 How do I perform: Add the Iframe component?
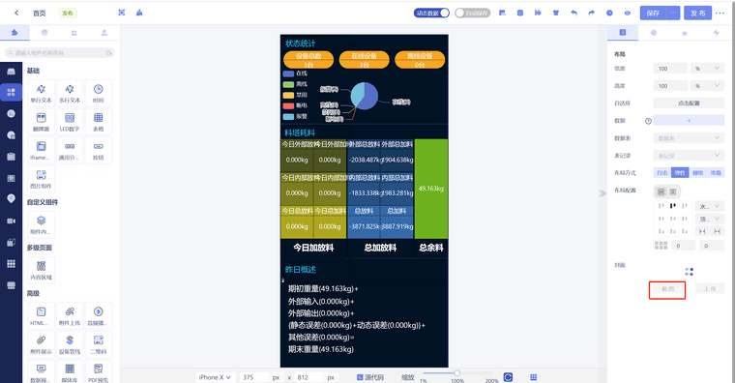click(42, 150)
